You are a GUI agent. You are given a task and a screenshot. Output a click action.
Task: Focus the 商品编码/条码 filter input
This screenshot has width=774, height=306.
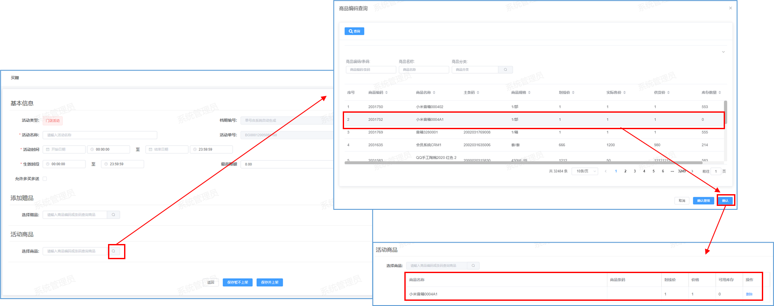coord(371,69)
